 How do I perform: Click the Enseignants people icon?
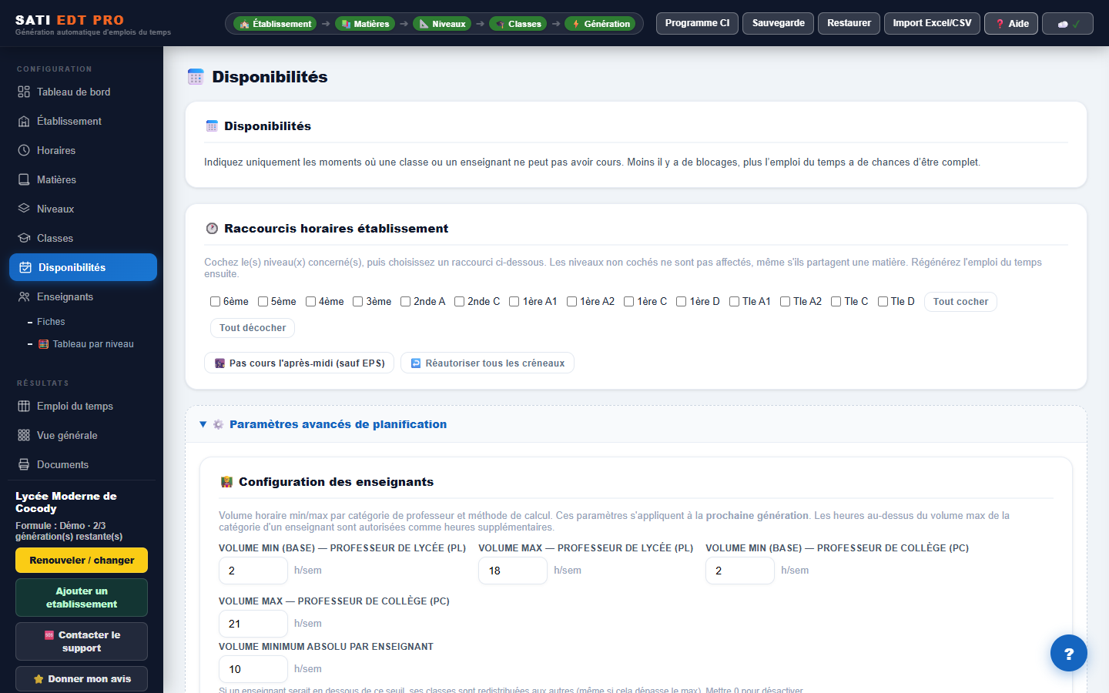tap(24, 296)
